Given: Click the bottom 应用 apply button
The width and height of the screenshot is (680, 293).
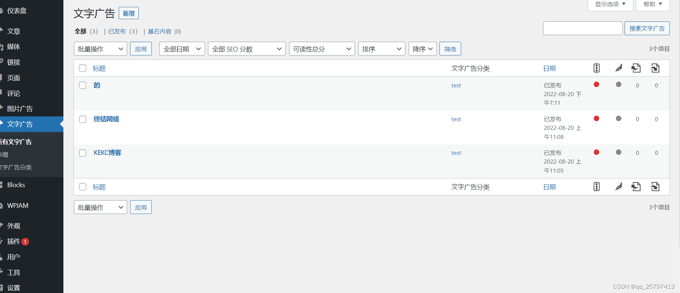Looking at the screenshot, I should [141, 207].
